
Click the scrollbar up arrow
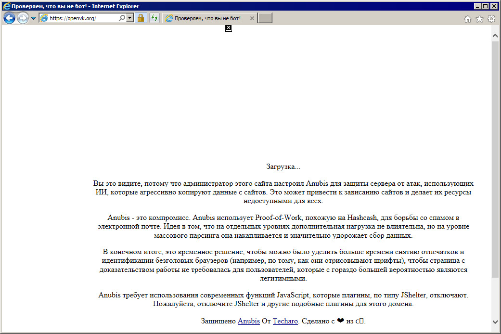coord(495,36)
